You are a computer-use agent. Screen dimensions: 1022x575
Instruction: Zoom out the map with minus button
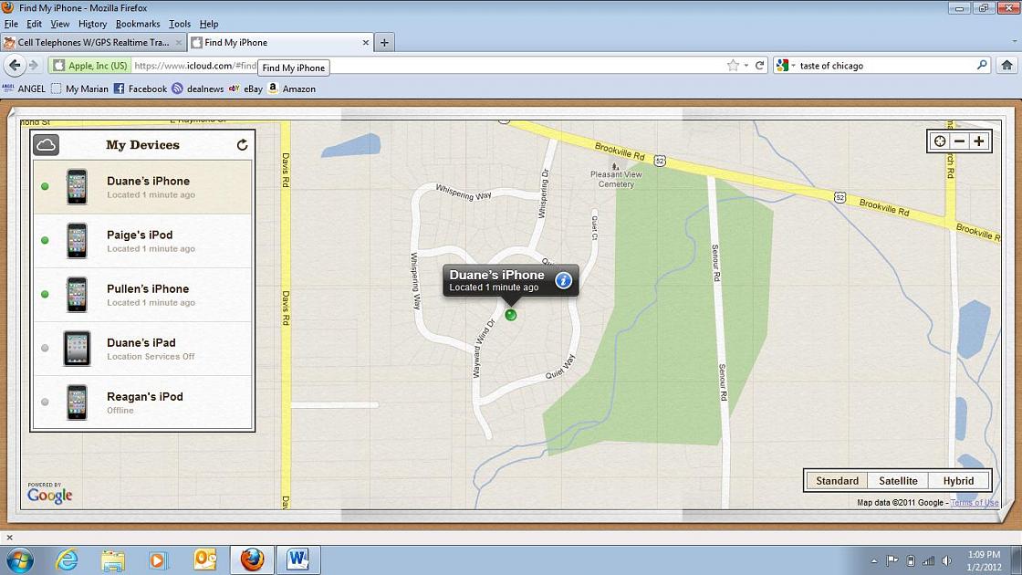coord(959,141)
